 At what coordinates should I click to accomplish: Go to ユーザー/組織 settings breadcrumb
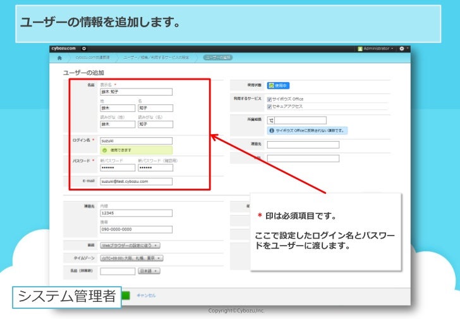pos(156,58)
